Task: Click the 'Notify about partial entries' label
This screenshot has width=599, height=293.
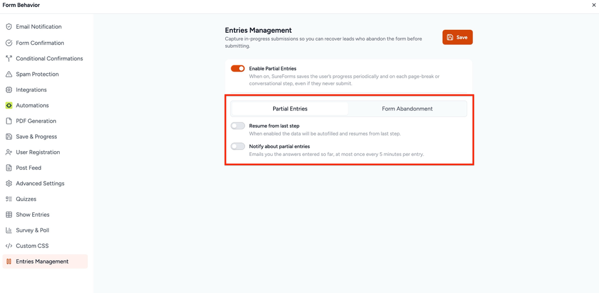Action: coord(279,146)
